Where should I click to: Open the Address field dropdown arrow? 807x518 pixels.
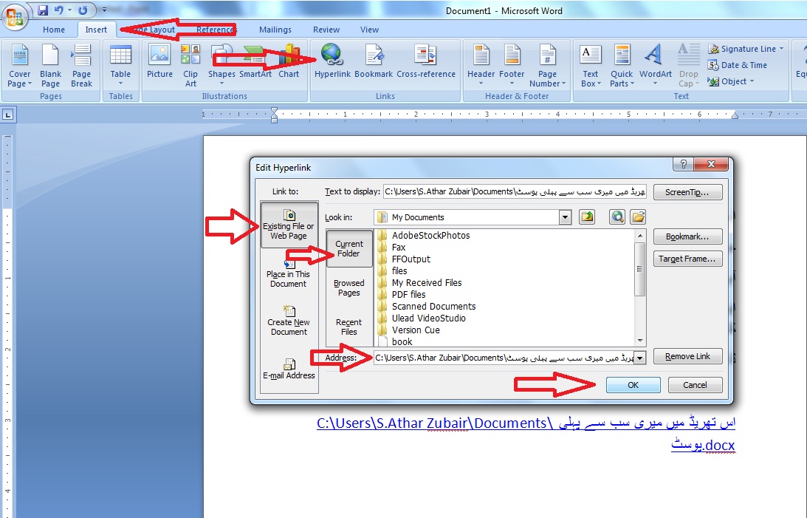639,358
